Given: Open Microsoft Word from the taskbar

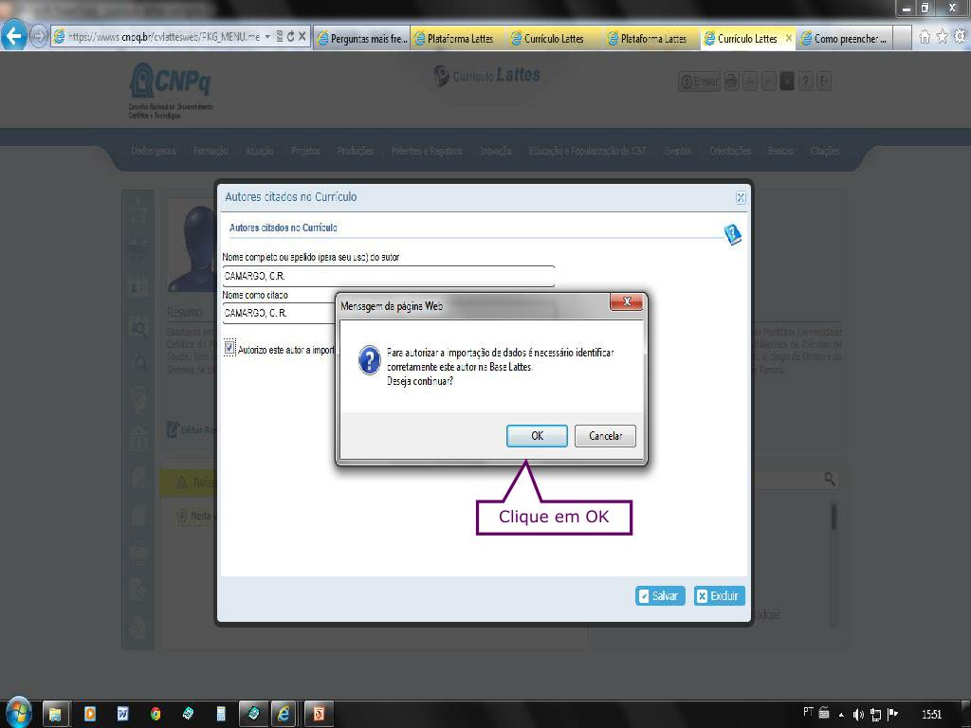Looking at the screenshot, I should click(122, 714).
